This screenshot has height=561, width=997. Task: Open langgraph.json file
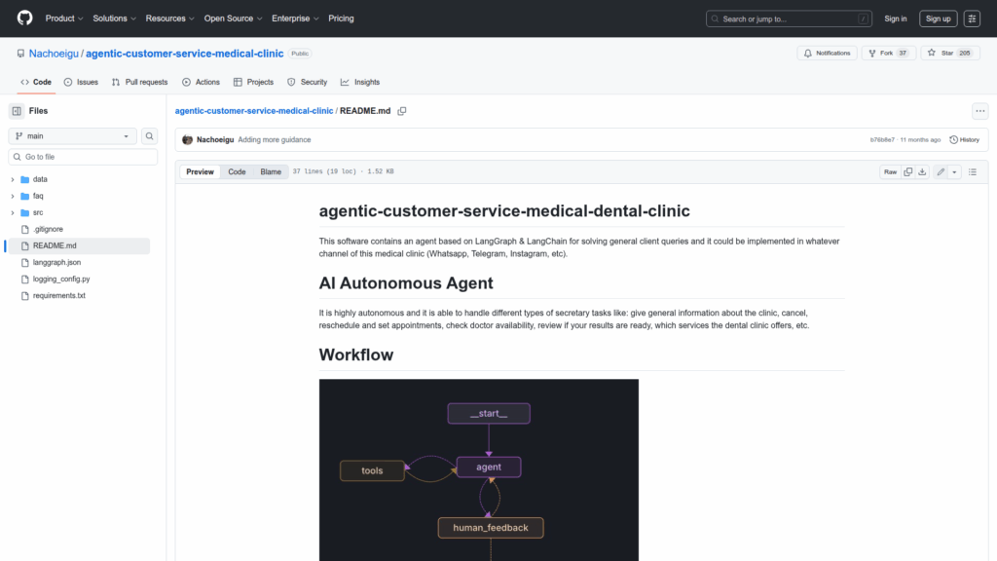click(x=56, y=262)
